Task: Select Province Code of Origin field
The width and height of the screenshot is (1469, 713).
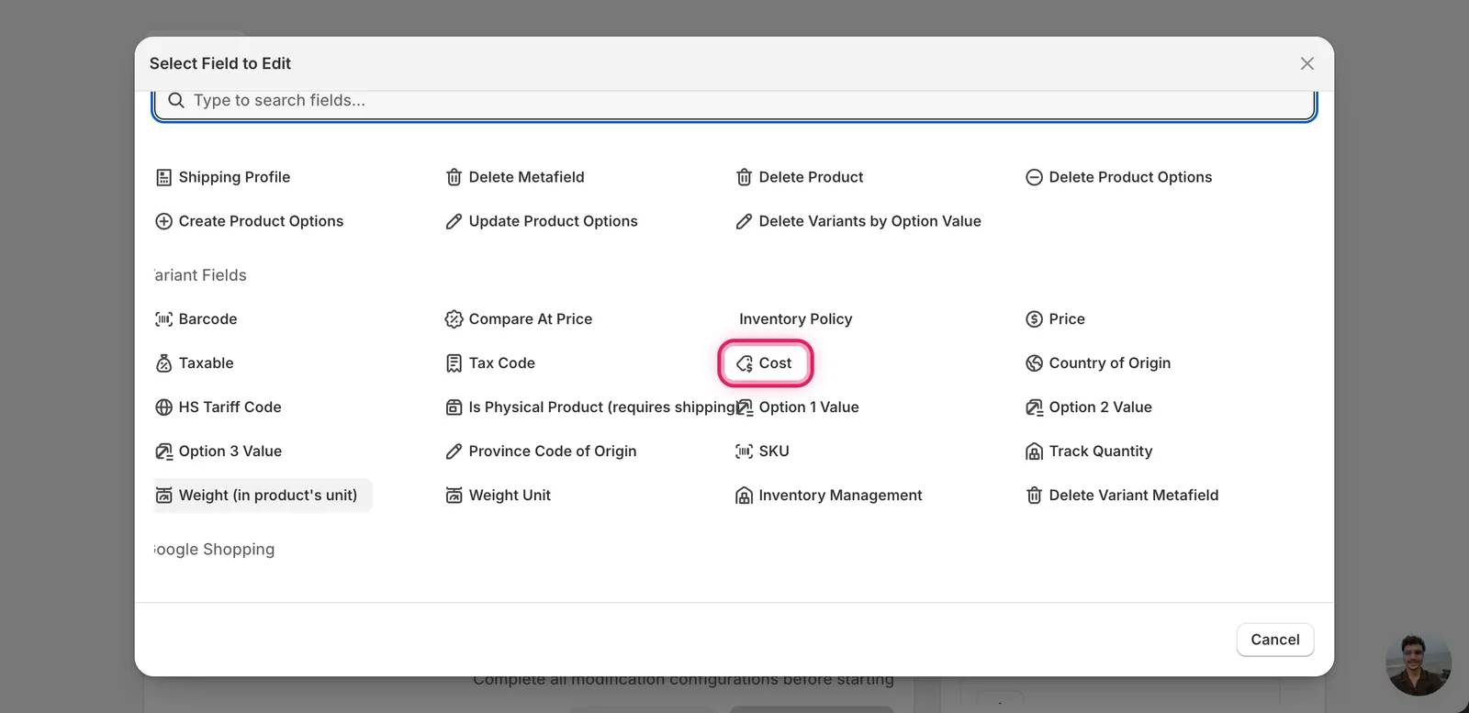Action: tap(541, 451)
